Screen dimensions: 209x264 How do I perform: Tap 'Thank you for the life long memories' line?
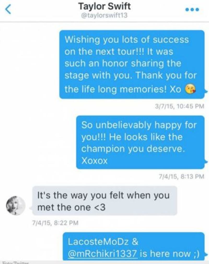tap(131, 82)
